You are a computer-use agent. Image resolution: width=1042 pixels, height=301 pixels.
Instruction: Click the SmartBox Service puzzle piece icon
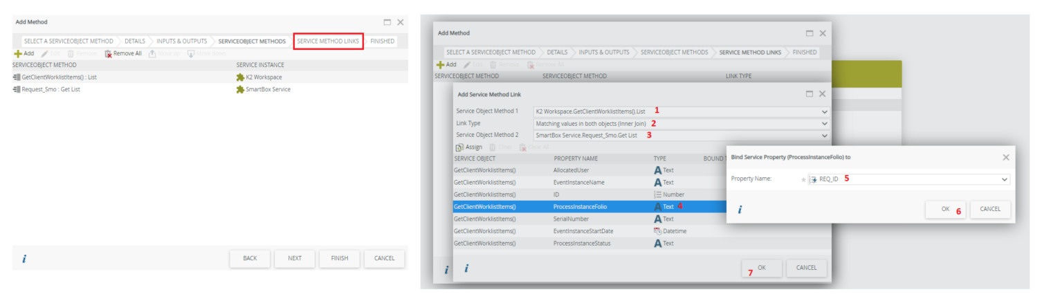coord(240,89)
